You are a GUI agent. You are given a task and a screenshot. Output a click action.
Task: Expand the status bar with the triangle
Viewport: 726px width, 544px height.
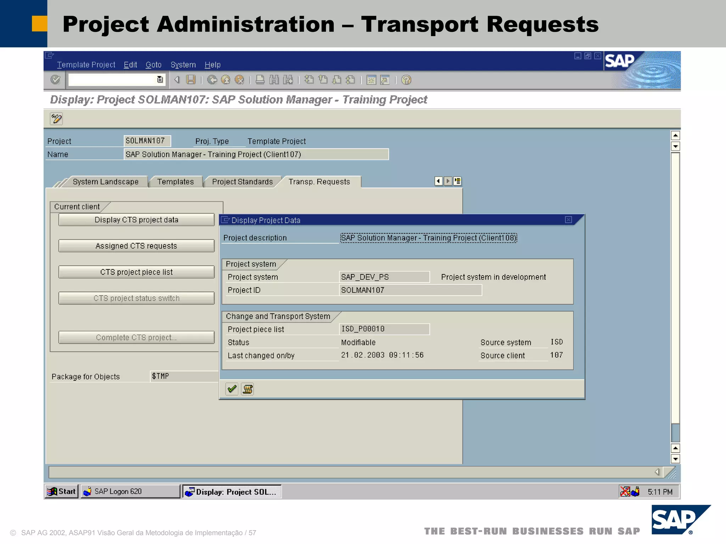point(657,472)
